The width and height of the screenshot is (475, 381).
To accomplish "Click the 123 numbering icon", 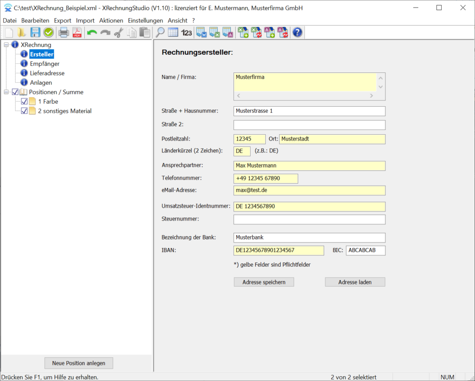I will coord(187,32).
